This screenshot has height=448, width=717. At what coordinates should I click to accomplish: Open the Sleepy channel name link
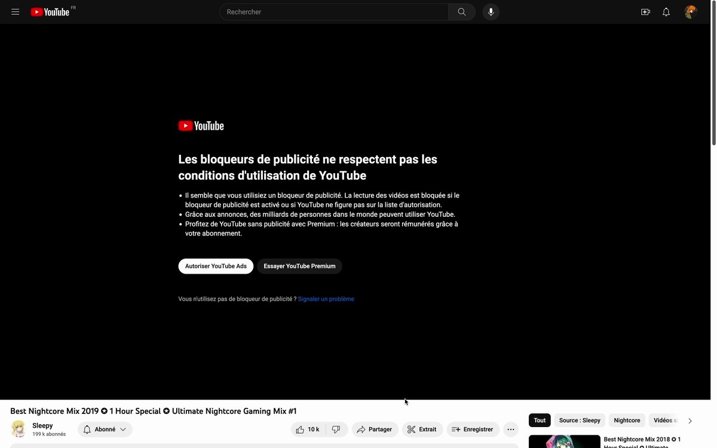pyautogui.click(x=42, y=426)
